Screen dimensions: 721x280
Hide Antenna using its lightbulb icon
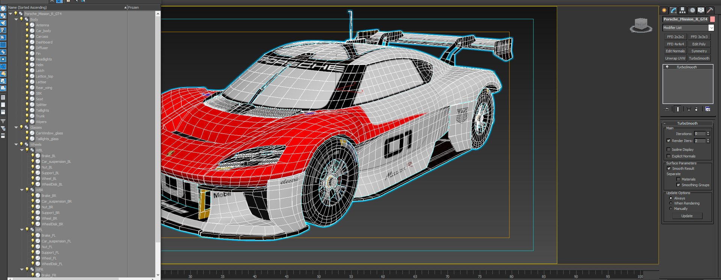[27, 25]
